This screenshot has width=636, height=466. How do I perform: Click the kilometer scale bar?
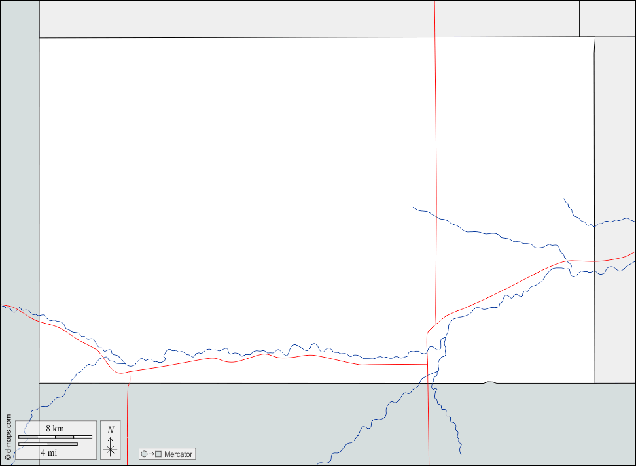click(55, 437)
